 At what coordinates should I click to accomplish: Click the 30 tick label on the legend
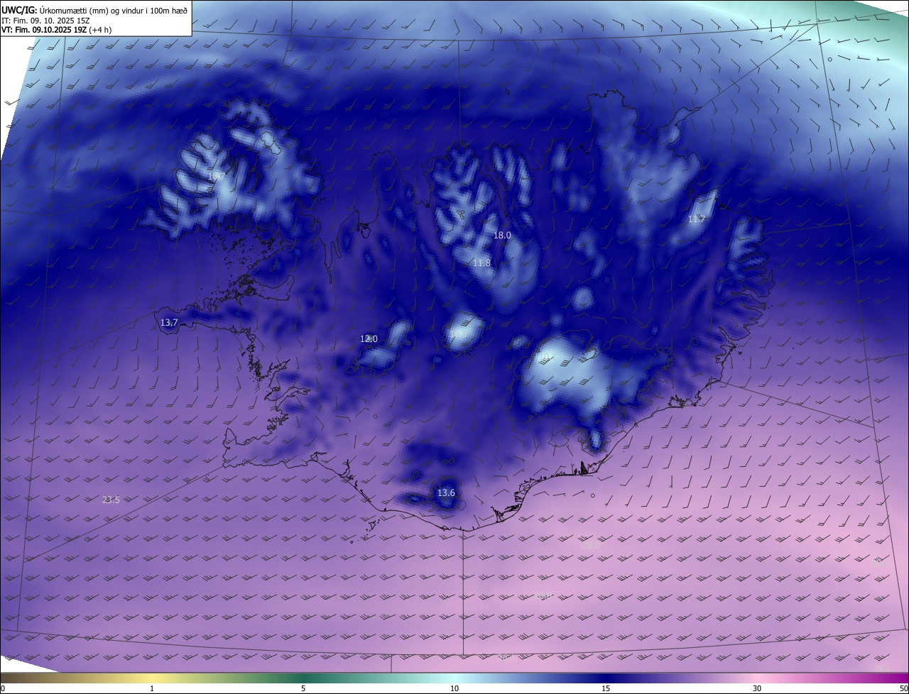tap(757, 688)
